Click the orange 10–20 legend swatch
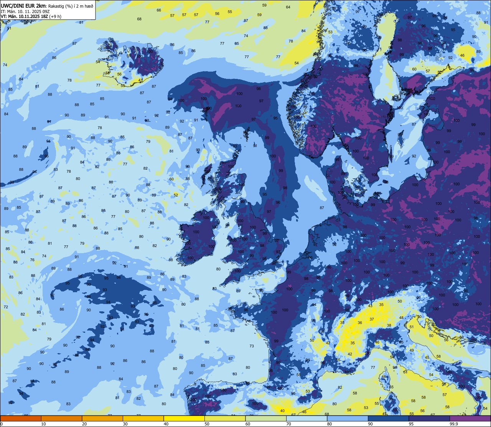The image size is (491, 427). click(61, 418)
